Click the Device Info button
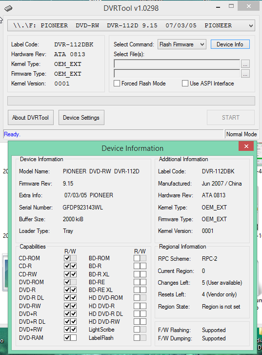 [x=230, y=44]
